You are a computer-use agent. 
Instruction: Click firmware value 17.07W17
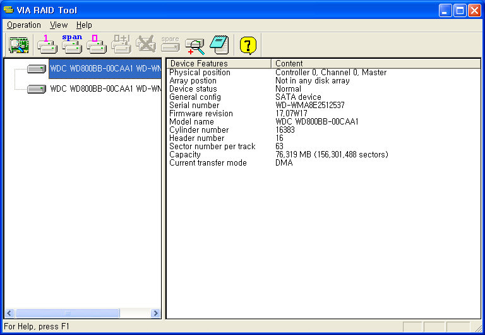[x=291, y=114]
